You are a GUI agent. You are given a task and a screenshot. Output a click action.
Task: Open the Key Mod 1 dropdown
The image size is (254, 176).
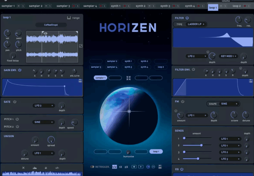click(x=229, y=56)
